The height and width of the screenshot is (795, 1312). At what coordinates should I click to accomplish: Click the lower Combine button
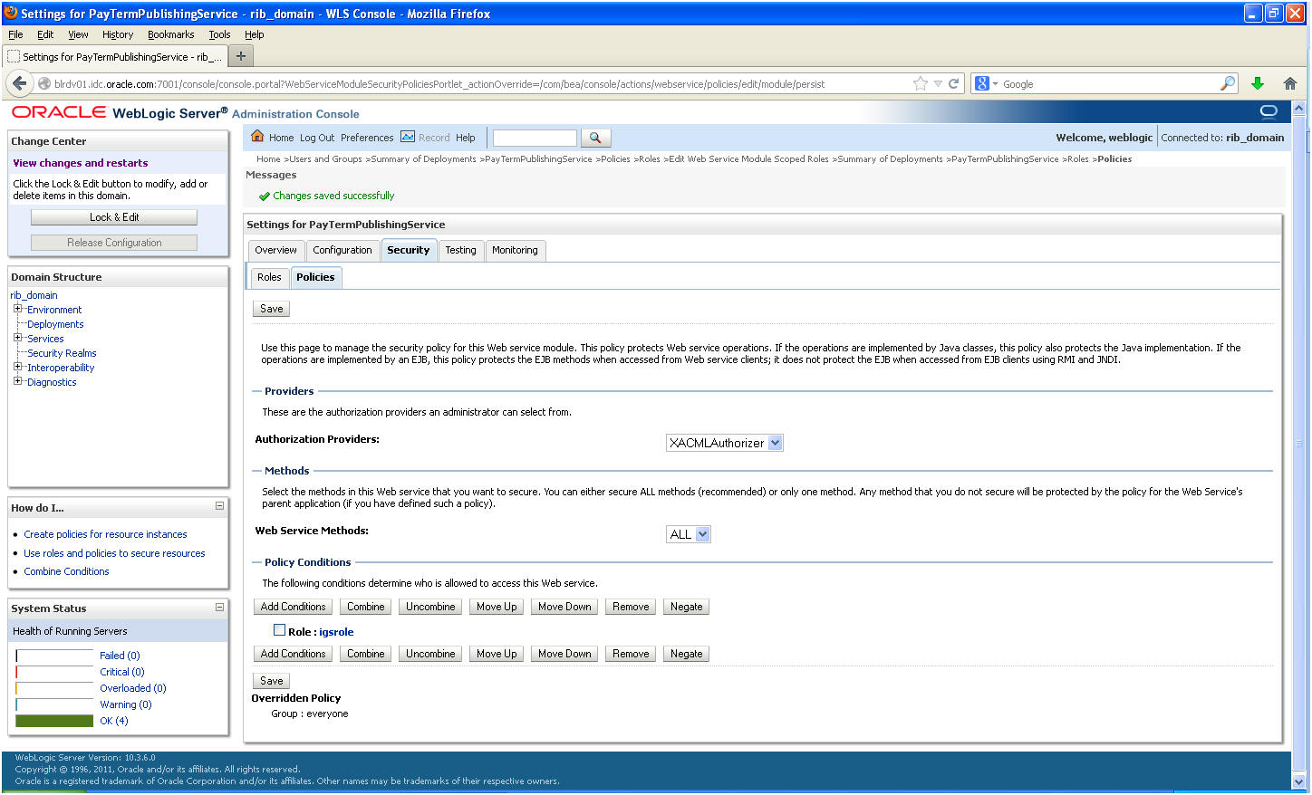click(x=366, y=654)
